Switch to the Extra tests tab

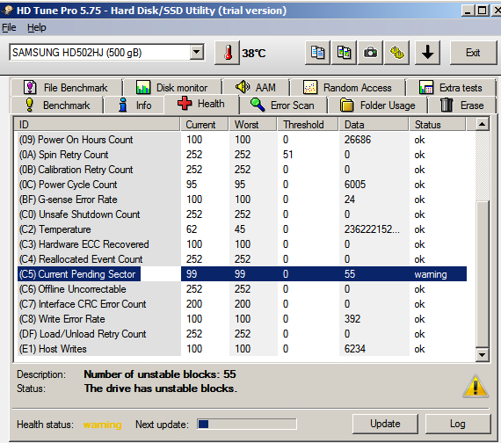point(451,87)
